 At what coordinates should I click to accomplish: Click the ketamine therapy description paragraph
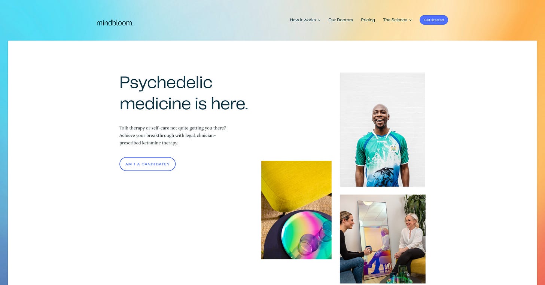click(x=173, y=135)
